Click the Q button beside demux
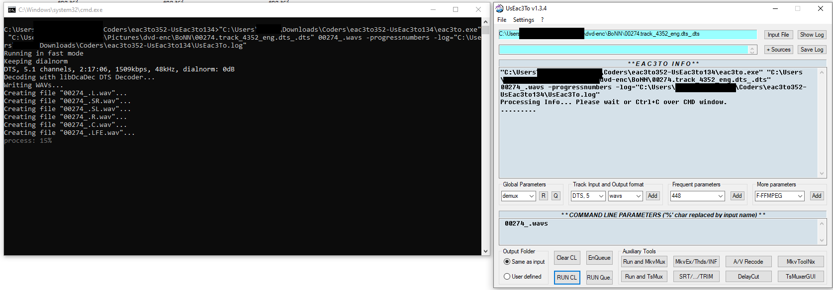 (556, 196)
